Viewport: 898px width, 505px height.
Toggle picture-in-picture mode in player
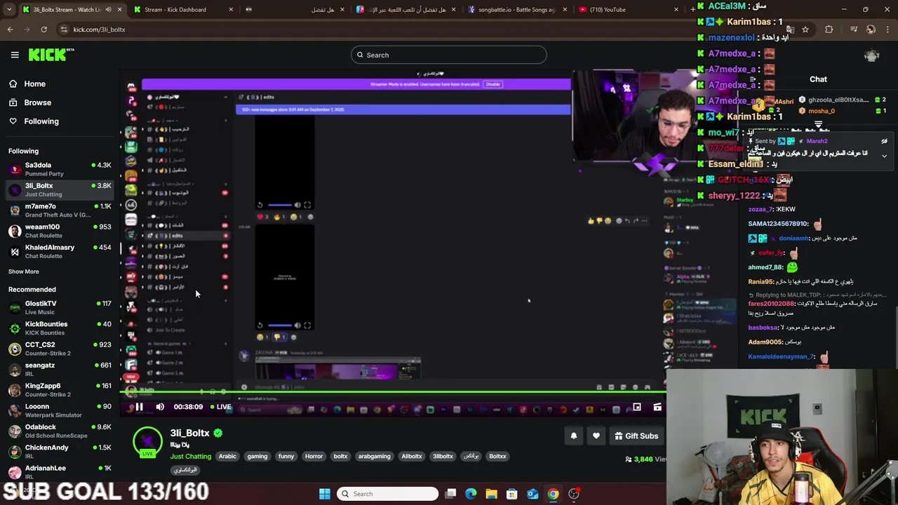[637, 407]
